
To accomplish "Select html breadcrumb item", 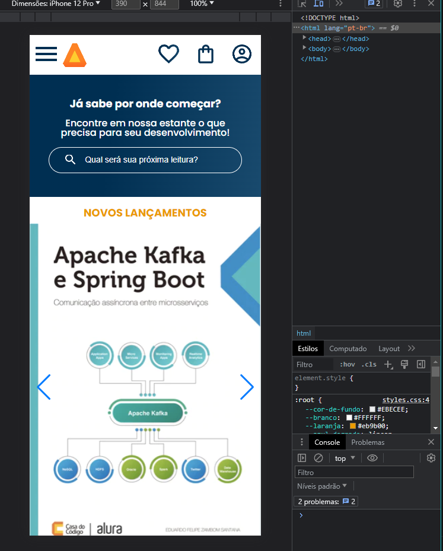I will (x=304, y=333).
